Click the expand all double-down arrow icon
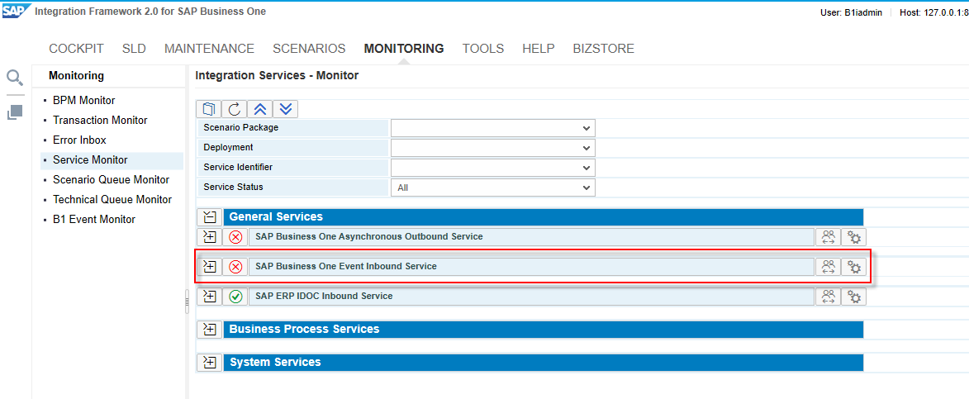The width and height of the screenshot is (969, 399). [285, 109]
